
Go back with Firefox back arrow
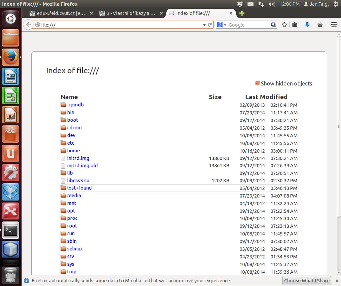coord(28,25)
